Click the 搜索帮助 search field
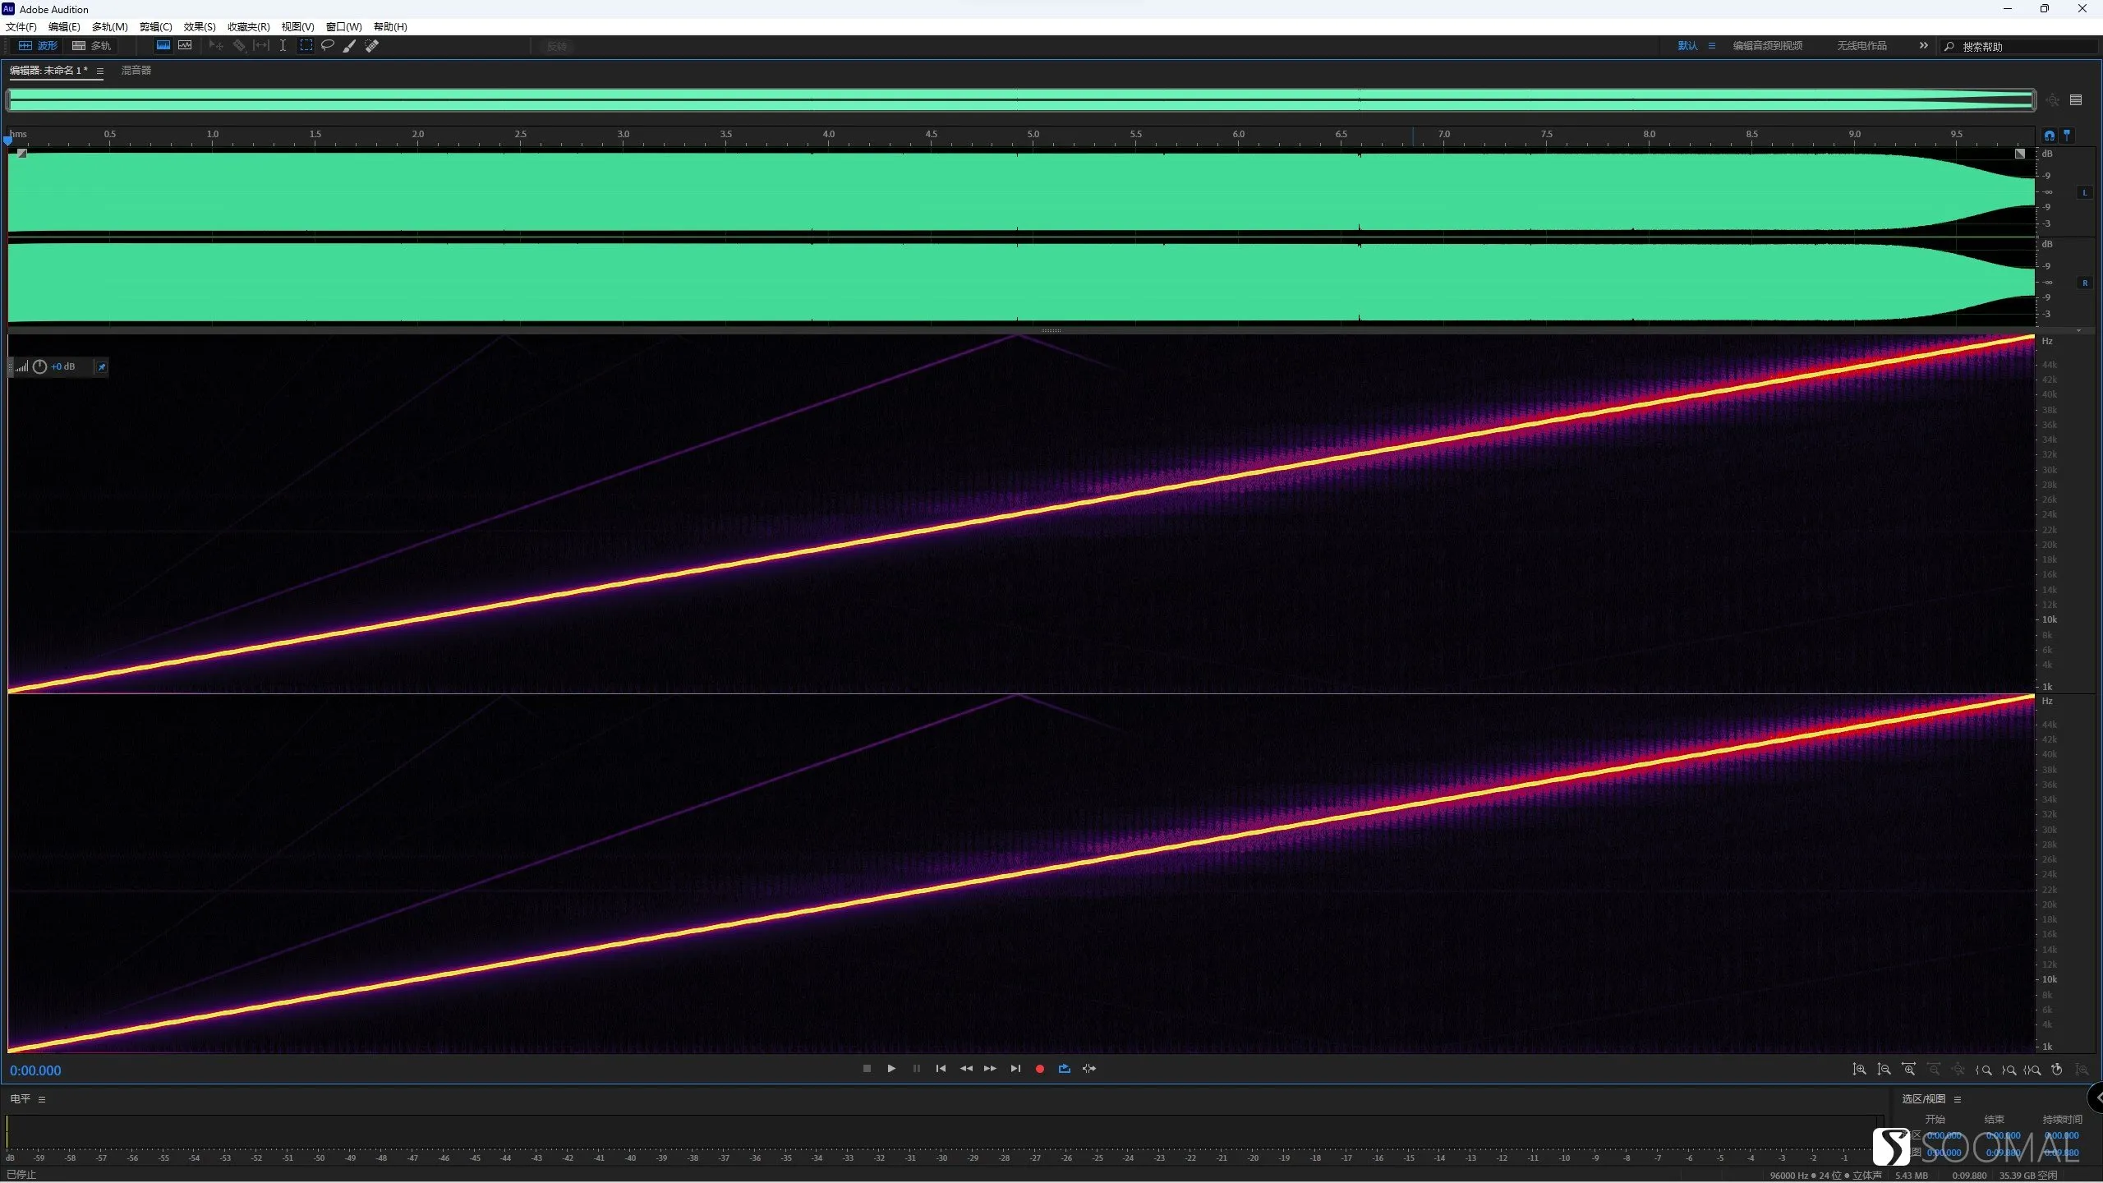2103x1183 pixels. (x=2021, y=47)
